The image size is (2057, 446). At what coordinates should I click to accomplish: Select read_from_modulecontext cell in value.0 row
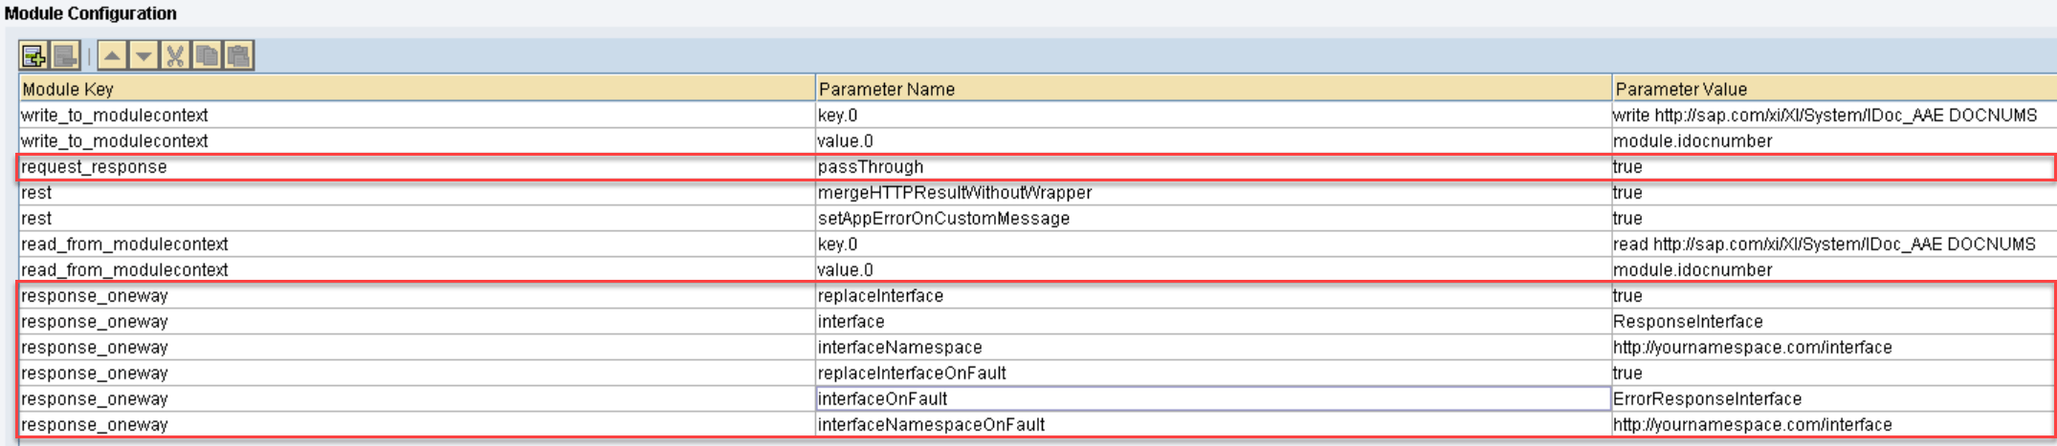pyautogui.click(x=417, y=270)
